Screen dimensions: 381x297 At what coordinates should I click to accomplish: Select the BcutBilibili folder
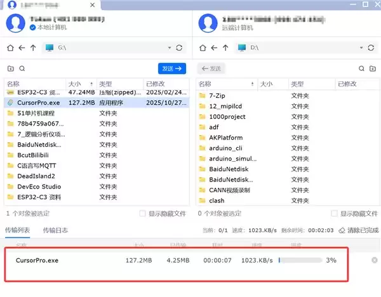coord(97,155)
